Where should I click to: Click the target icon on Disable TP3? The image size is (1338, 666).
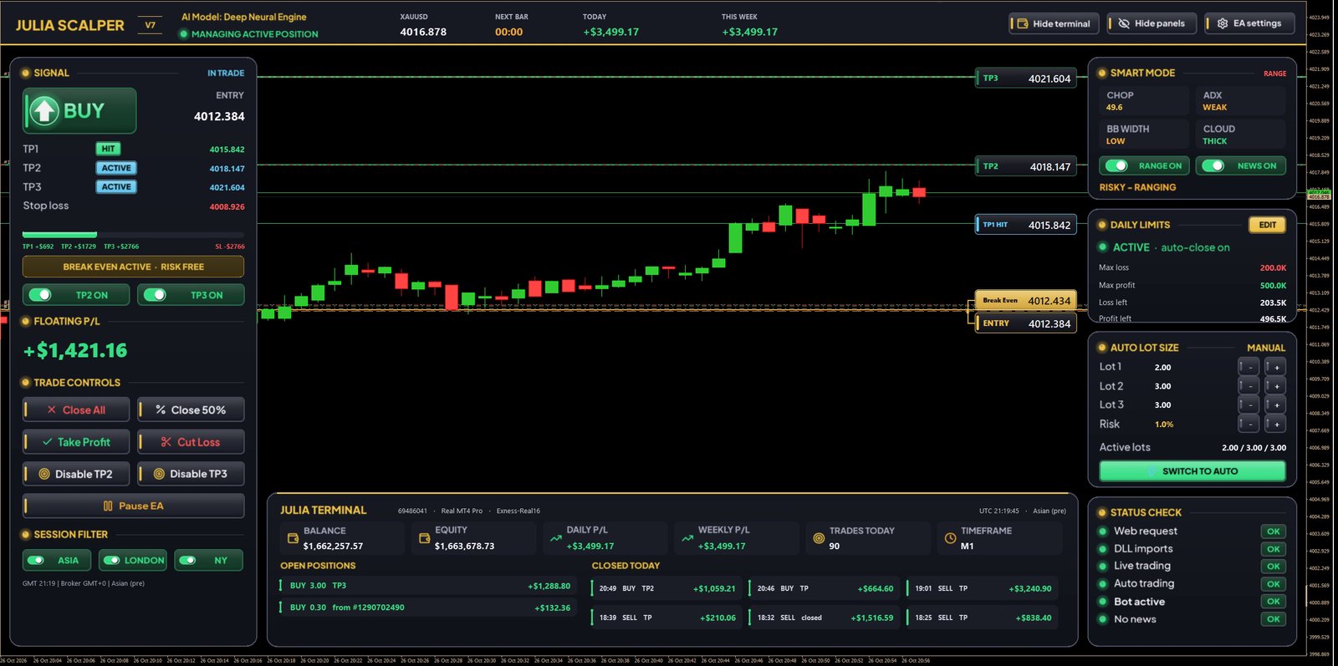(x=159, y=474)
